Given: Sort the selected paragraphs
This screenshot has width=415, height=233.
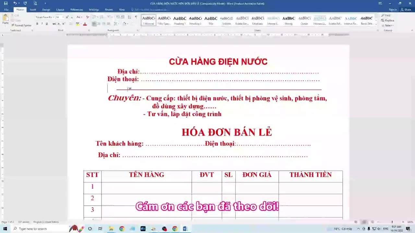Looking at the screenshot, I should coord(129,17).
